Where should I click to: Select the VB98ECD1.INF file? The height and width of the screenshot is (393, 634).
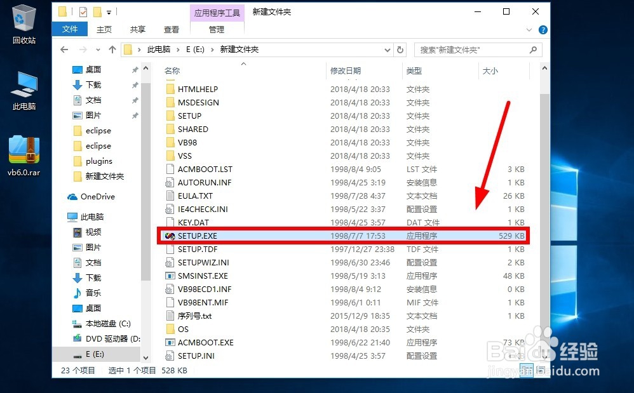click(205, 290)
